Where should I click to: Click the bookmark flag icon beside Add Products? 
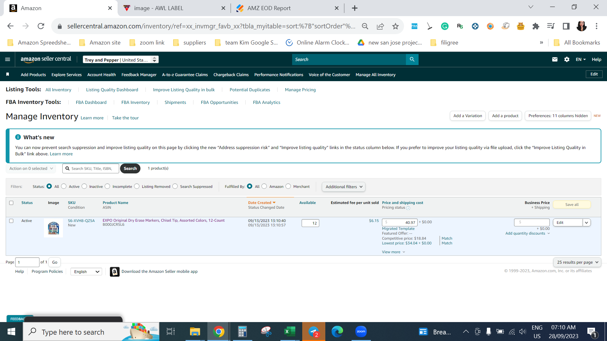click(8, 75)
